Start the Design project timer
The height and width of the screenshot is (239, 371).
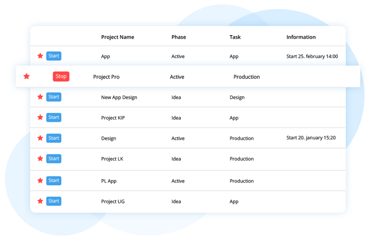click(x=54, y=138)
